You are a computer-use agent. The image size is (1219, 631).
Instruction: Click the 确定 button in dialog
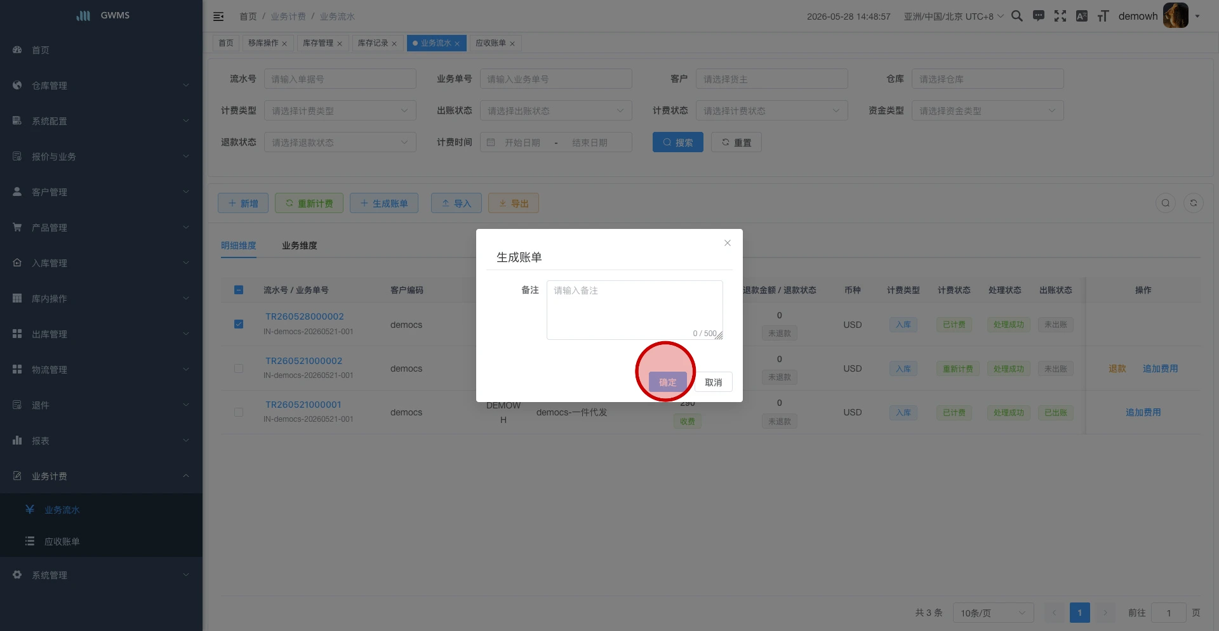coord(668,382)
